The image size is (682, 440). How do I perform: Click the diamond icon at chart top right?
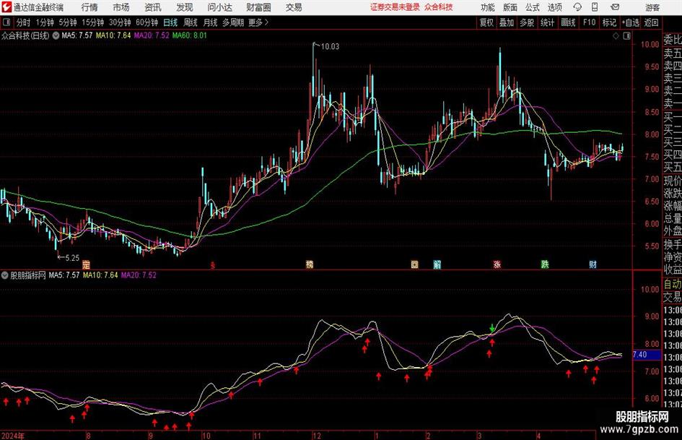616,36
